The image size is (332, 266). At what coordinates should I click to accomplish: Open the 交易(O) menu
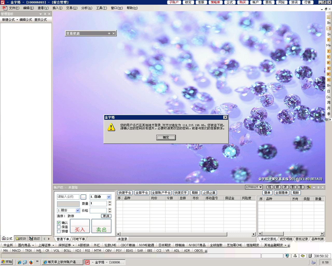click(x=72, y=8)
